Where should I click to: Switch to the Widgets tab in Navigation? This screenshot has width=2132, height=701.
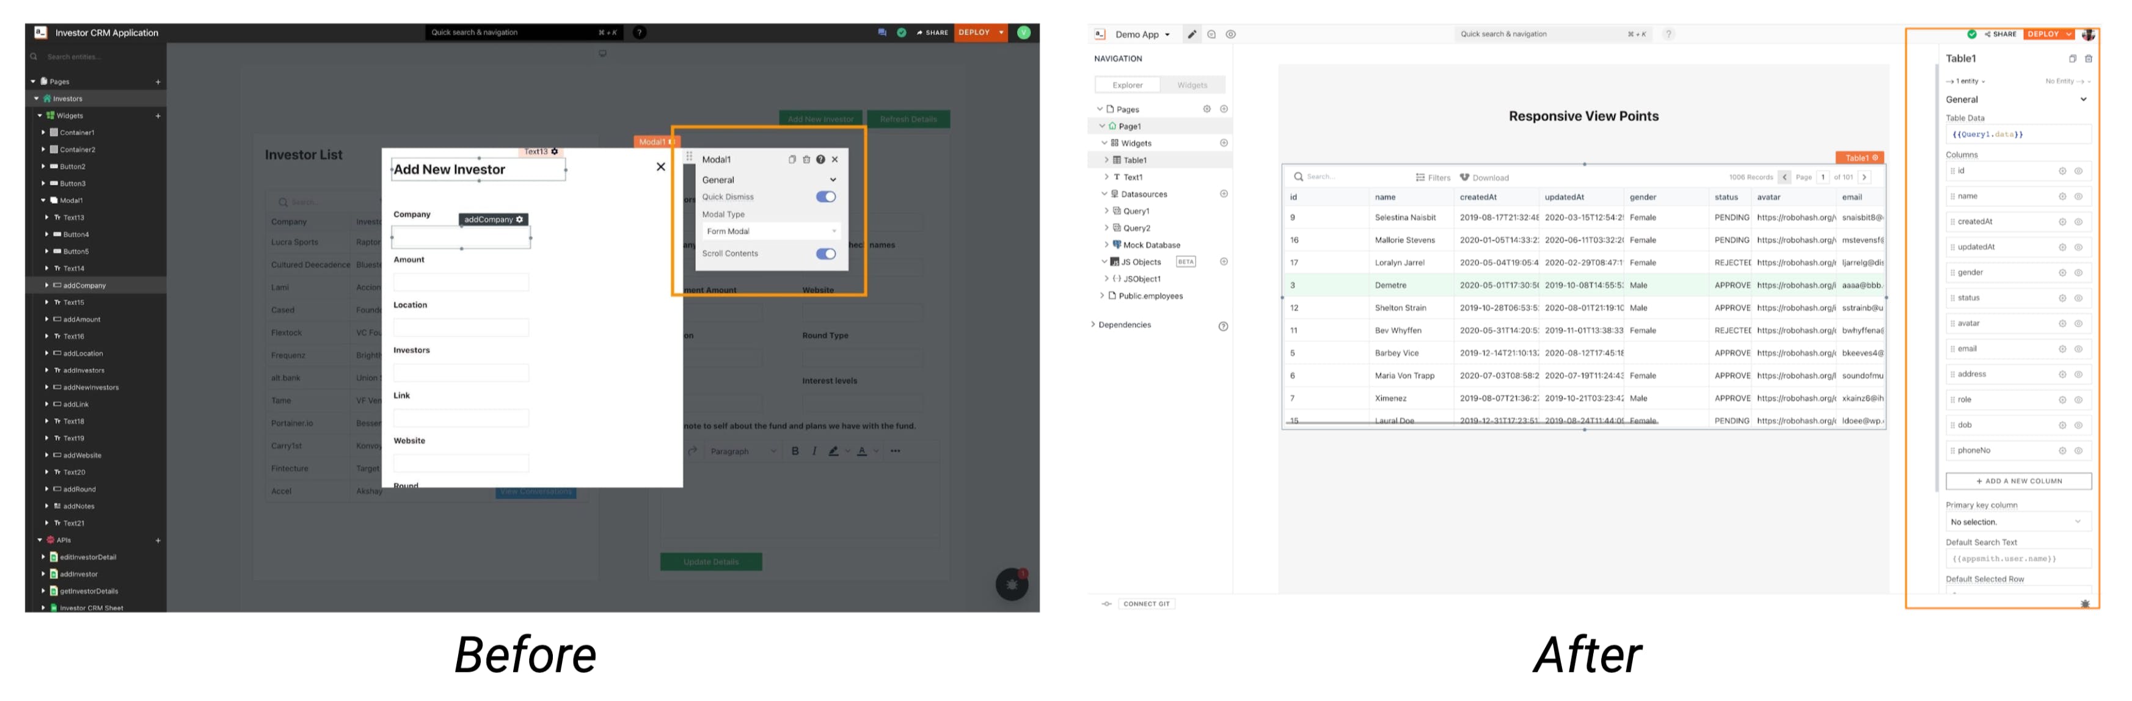(x=1192, y=85)
